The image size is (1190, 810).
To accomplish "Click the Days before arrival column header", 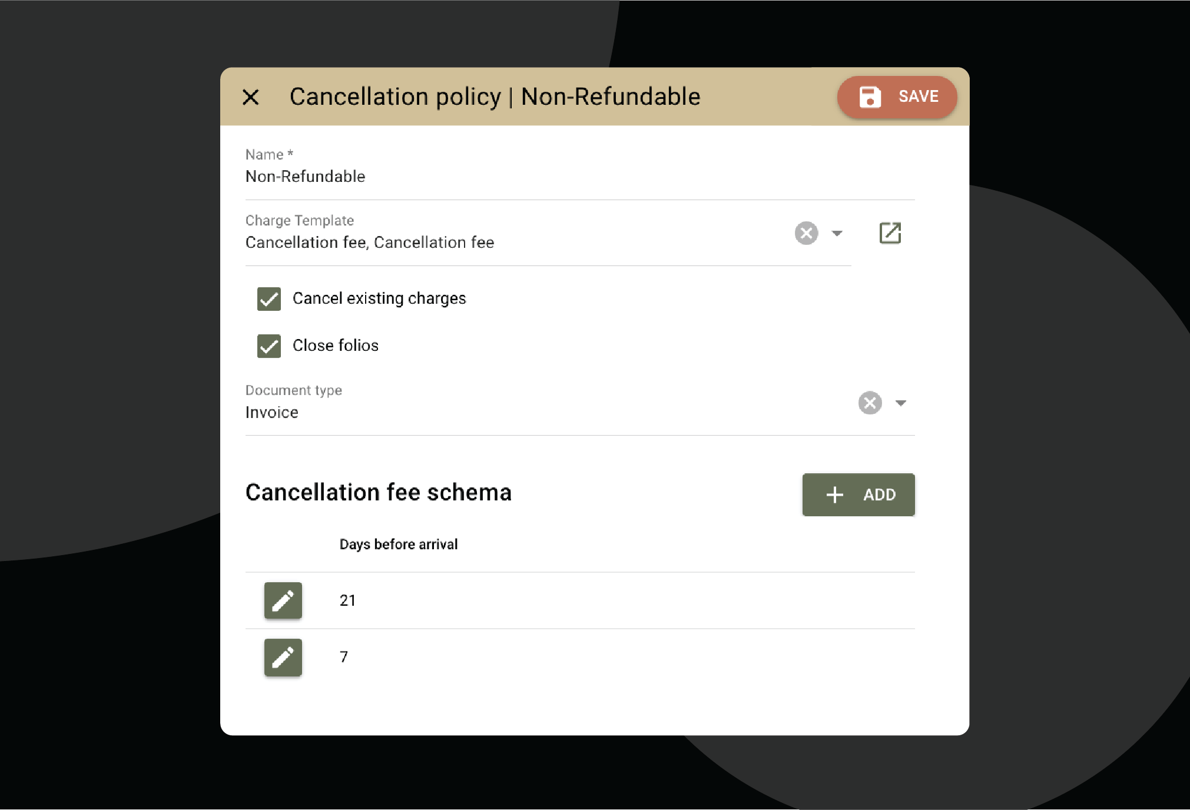I will [x=399, y=545].
